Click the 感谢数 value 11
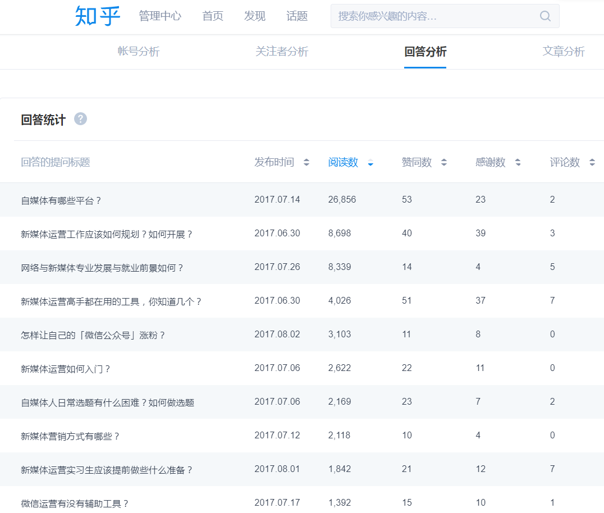Viewport: 604px width, 513px height. click(x=480, y=368)
